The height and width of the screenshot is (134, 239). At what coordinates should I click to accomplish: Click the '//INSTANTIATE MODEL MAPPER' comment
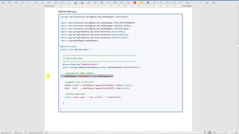click(79, 73)
